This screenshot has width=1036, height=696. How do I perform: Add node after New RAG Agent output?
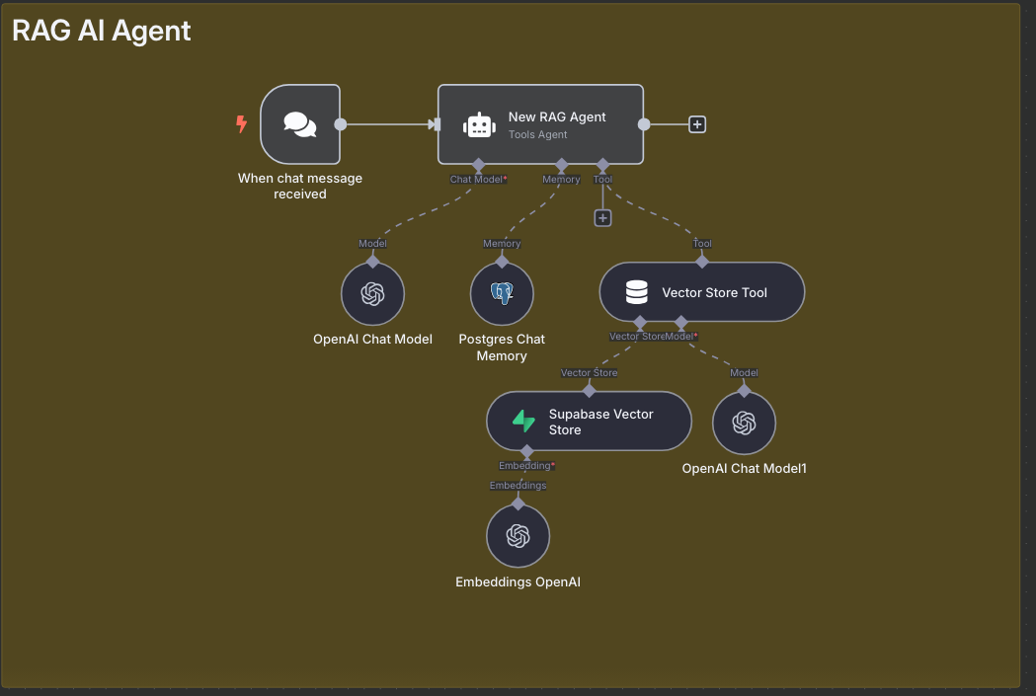697,124
